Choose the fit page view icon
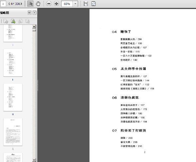 (93, 4)
